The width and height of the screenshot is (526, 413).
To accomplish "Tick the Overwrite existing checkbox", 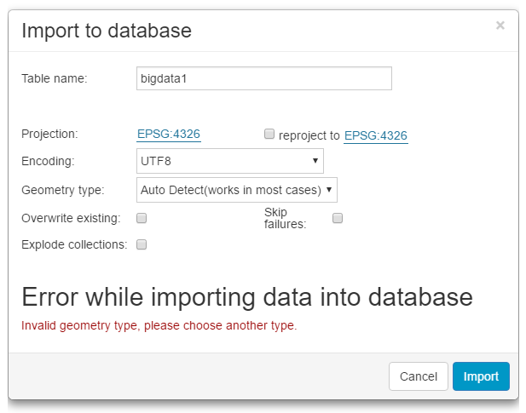I will [142, 218].
